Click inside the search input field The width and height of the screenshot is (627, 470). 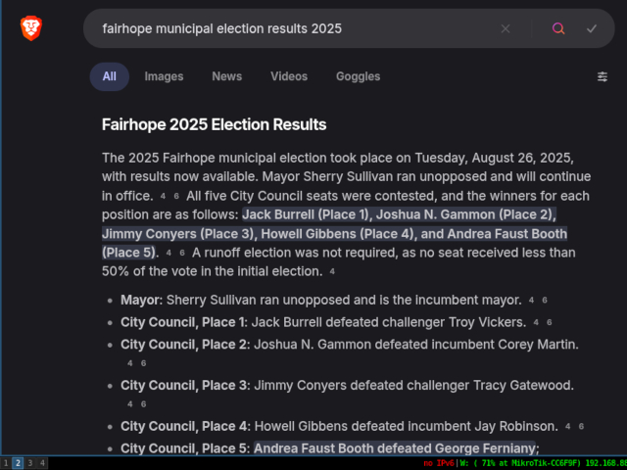pos(296,28)
